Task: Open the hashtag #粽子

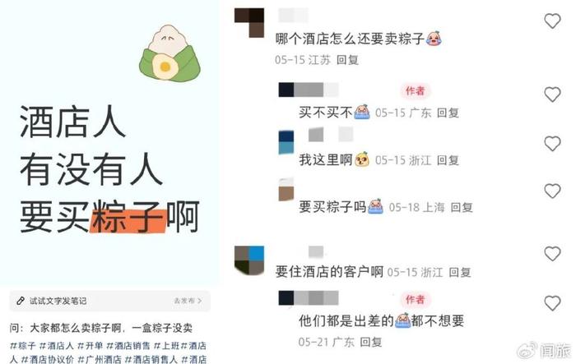Action: point(23,346)
